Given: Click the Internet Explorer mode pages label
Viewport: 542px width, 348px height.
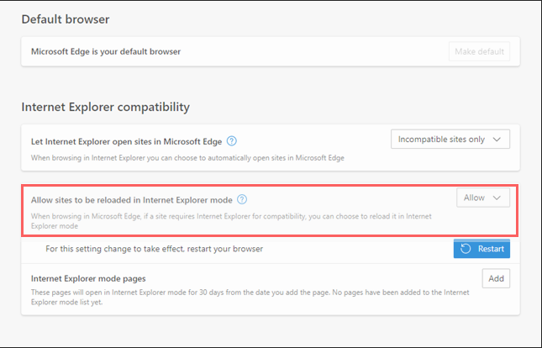Looking at the screenshot, I should tap(88, 278).
